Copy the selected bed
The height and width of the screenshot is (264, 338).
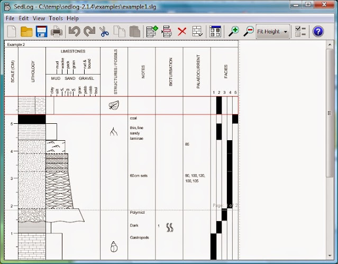(119, 32)
